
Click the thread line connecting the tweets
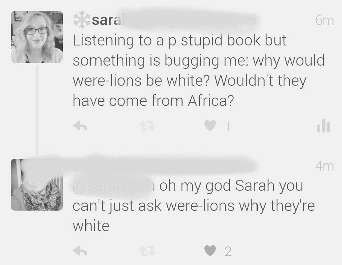[x=37, y=111]
